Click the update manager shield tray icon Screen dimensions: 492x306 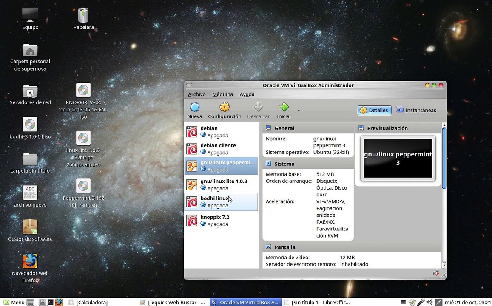[412, 302]
